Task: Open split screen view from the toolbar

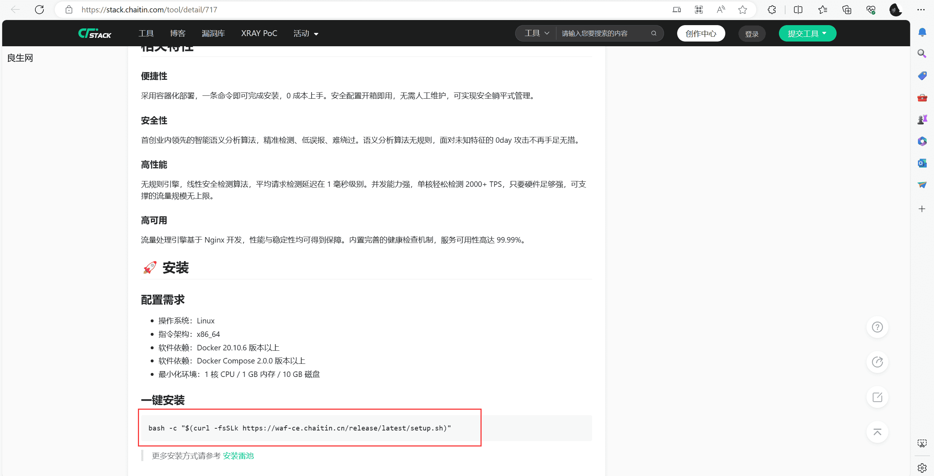Action: (798, 9)
